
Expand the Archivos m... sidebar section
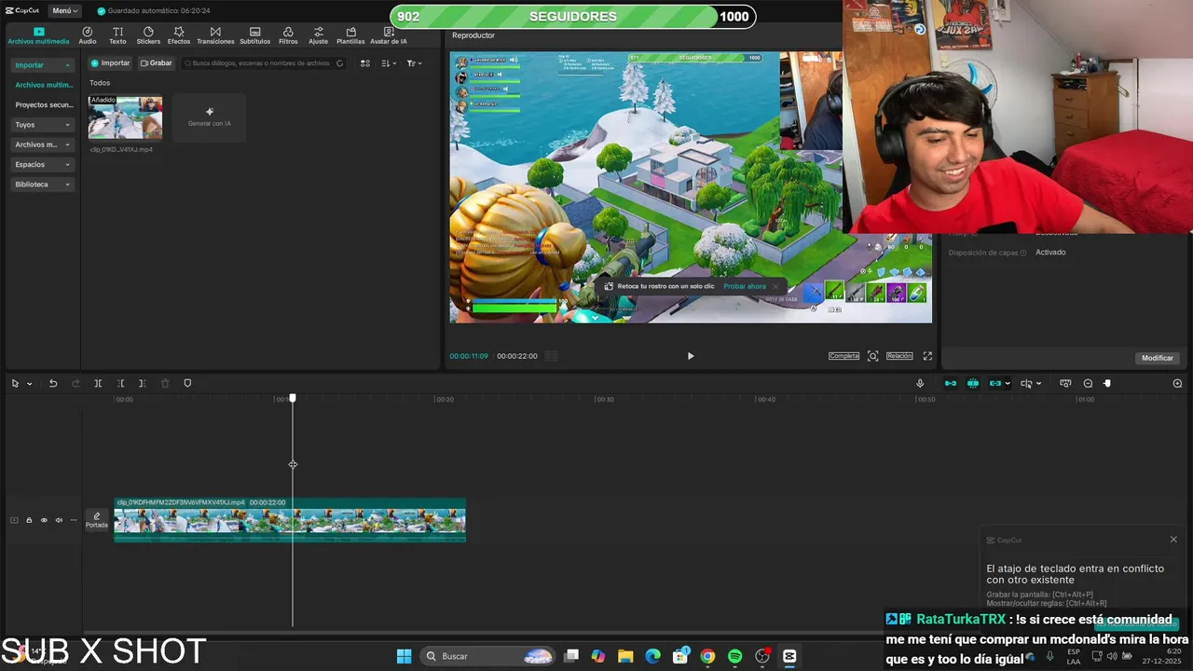click(42, 144)
